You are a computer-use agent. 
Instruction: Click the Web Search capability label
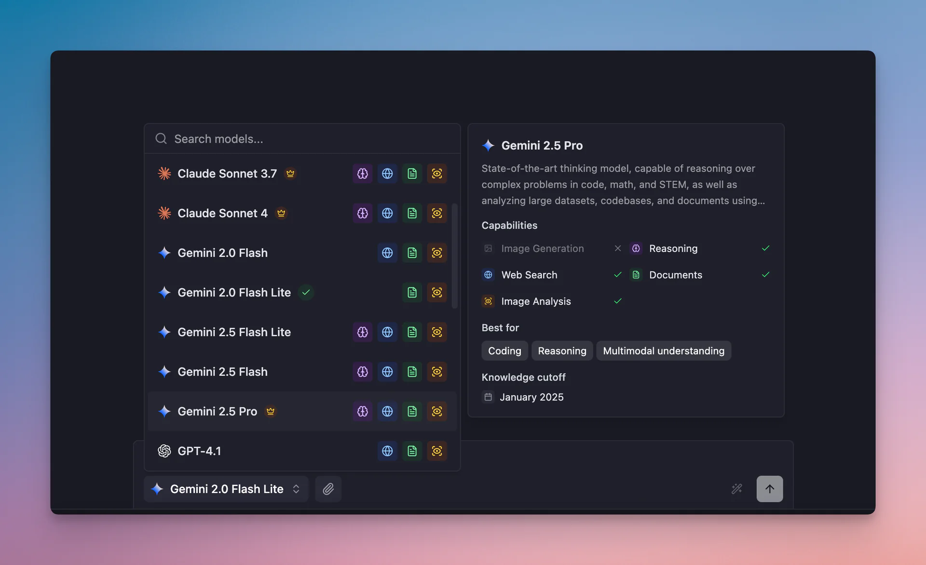[x=529, y=275]
